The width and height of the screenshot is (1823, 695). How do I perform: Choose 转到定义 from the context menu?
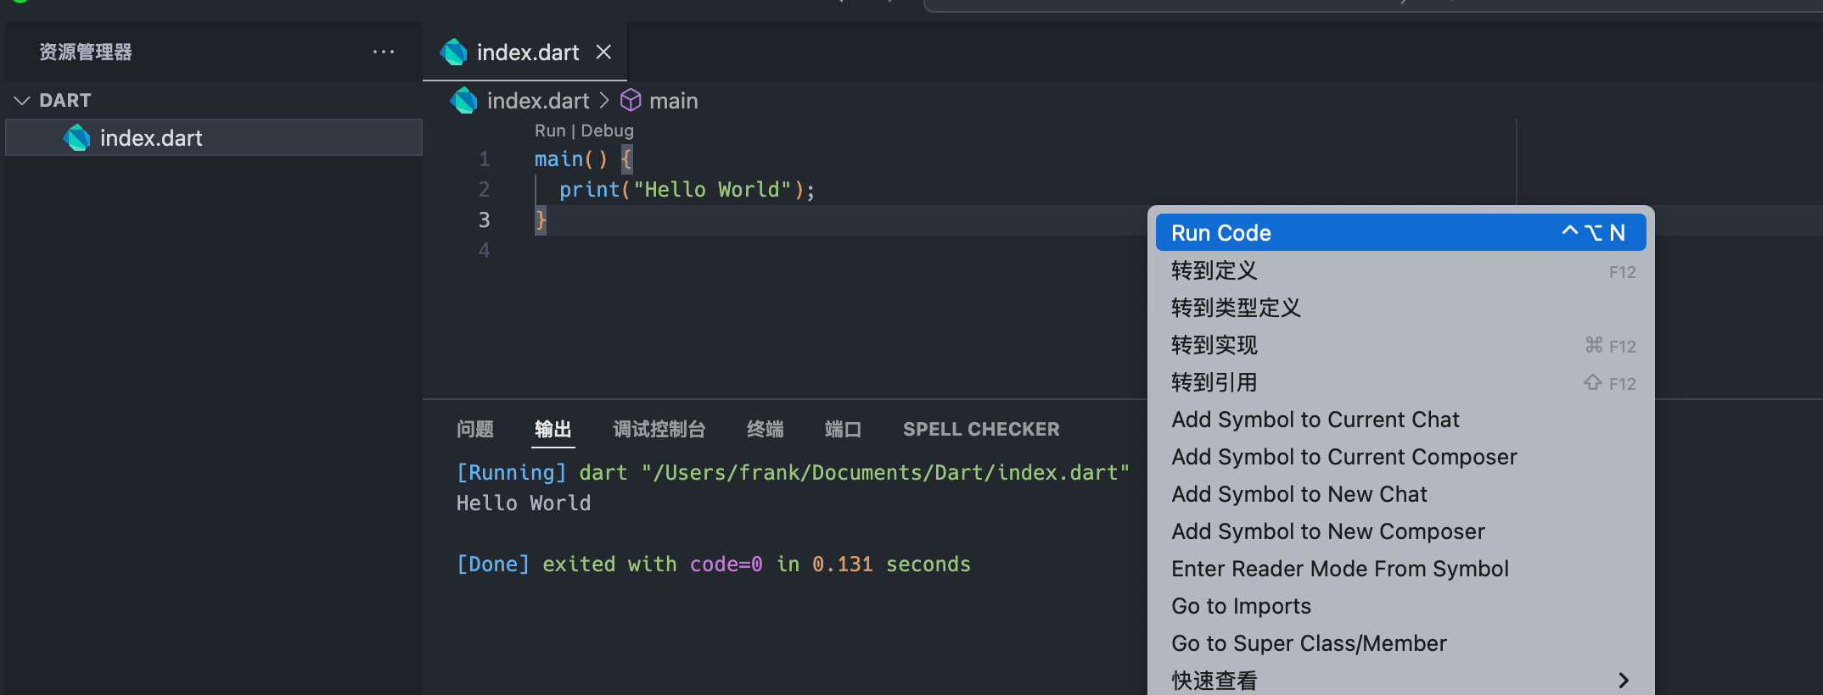1214,271
